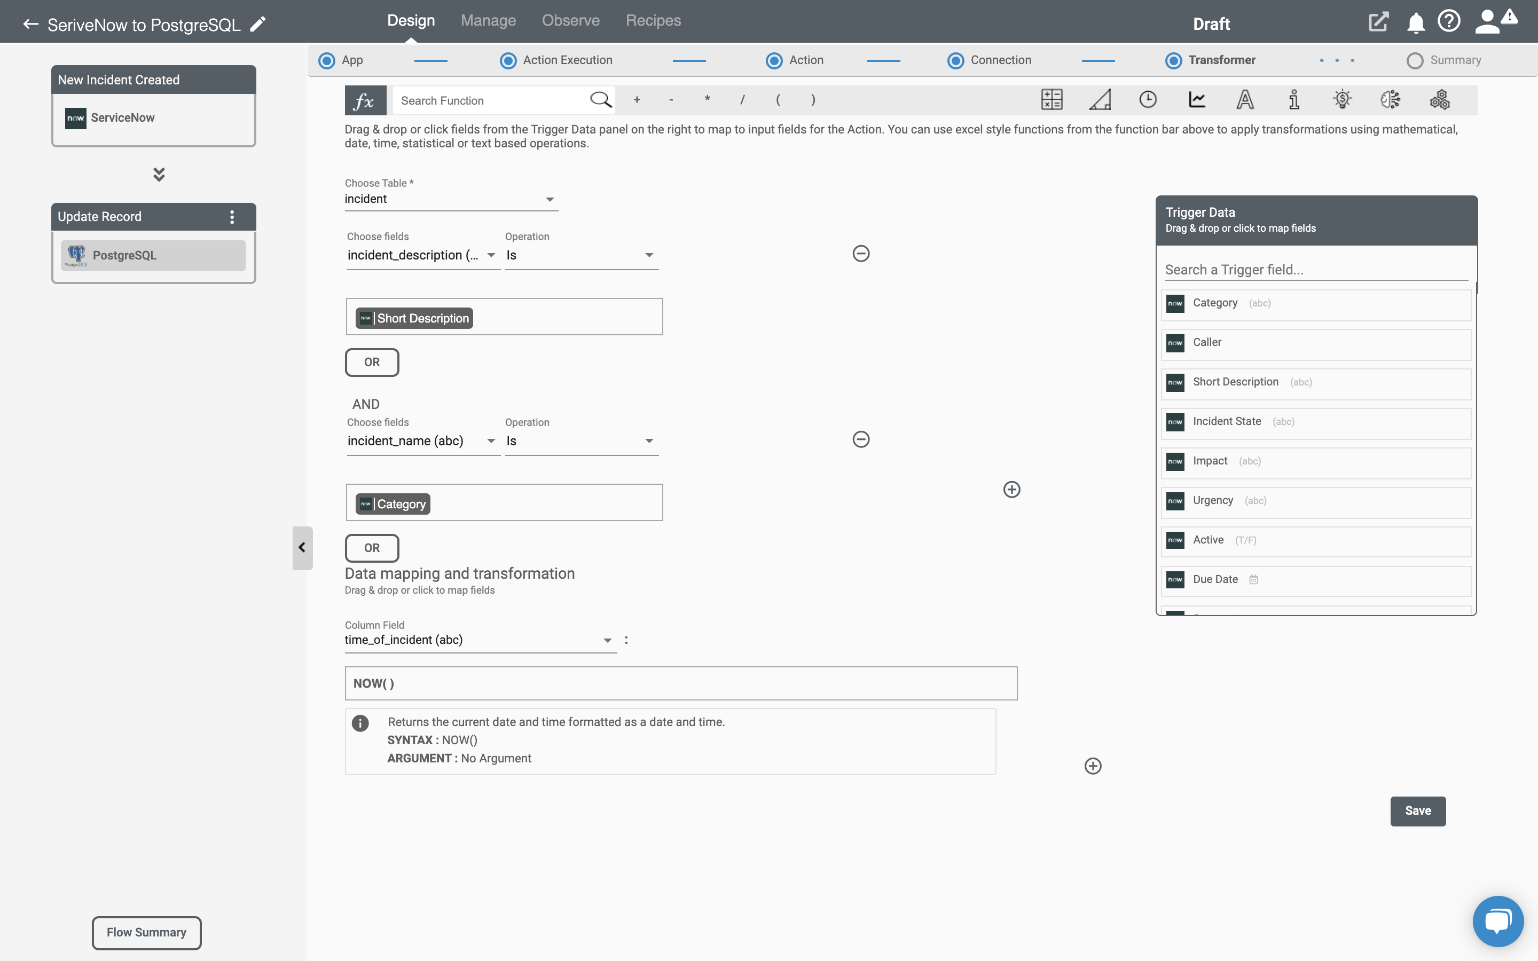Click the settings/gear icon in toolbar
The width and height of the screenshot is (1538, 961).
click(x=1439, y=100)
